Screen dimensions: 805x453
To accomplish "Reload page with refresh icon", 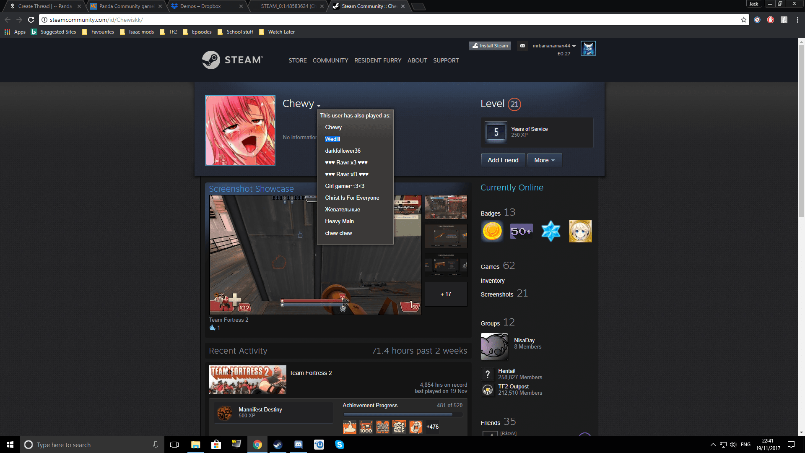I will [31, 20].
